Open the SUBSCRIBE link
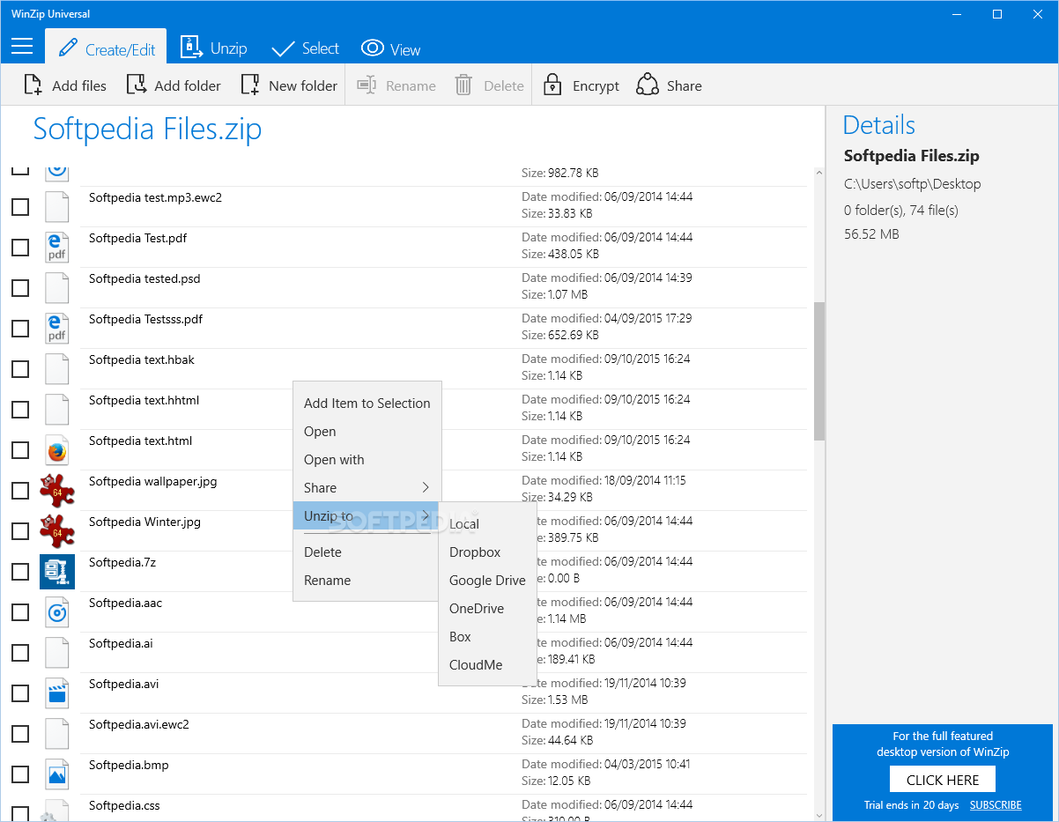The height and width of the screenshot is (822, 1059). point(996,805)
